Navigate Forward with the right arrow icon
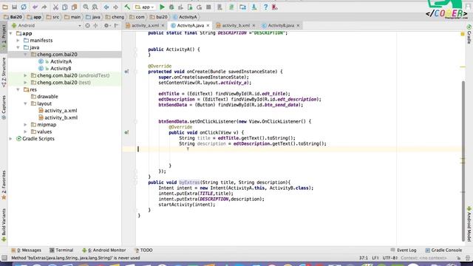The height and width of the screenshot is (266, 473). click(x=115, y=7)
